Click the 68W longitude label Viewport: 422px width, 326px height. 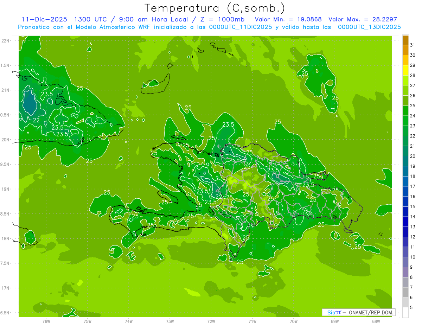pos(376,321)
